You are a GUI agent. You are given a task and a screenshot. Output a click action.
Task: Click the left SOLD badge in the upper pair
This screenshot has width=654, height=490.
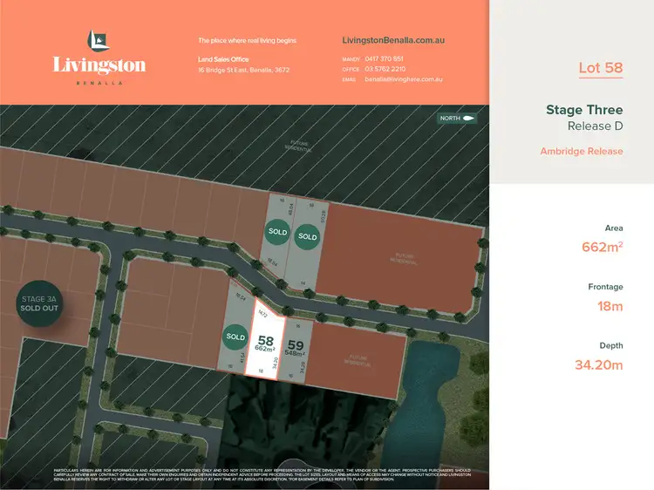coord(277,232)
